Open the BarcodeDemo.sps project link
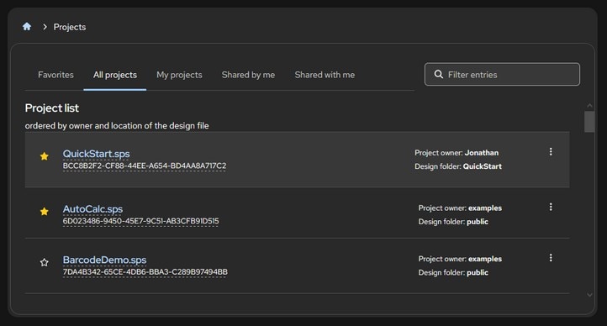 coord(104,260)
